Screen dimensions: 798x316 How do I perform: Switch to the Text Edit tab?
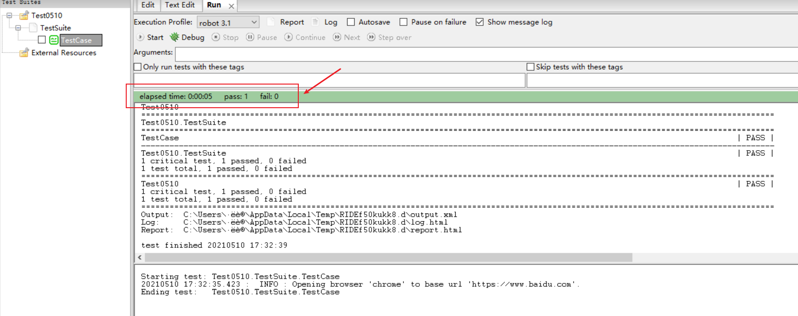[180, 5]
